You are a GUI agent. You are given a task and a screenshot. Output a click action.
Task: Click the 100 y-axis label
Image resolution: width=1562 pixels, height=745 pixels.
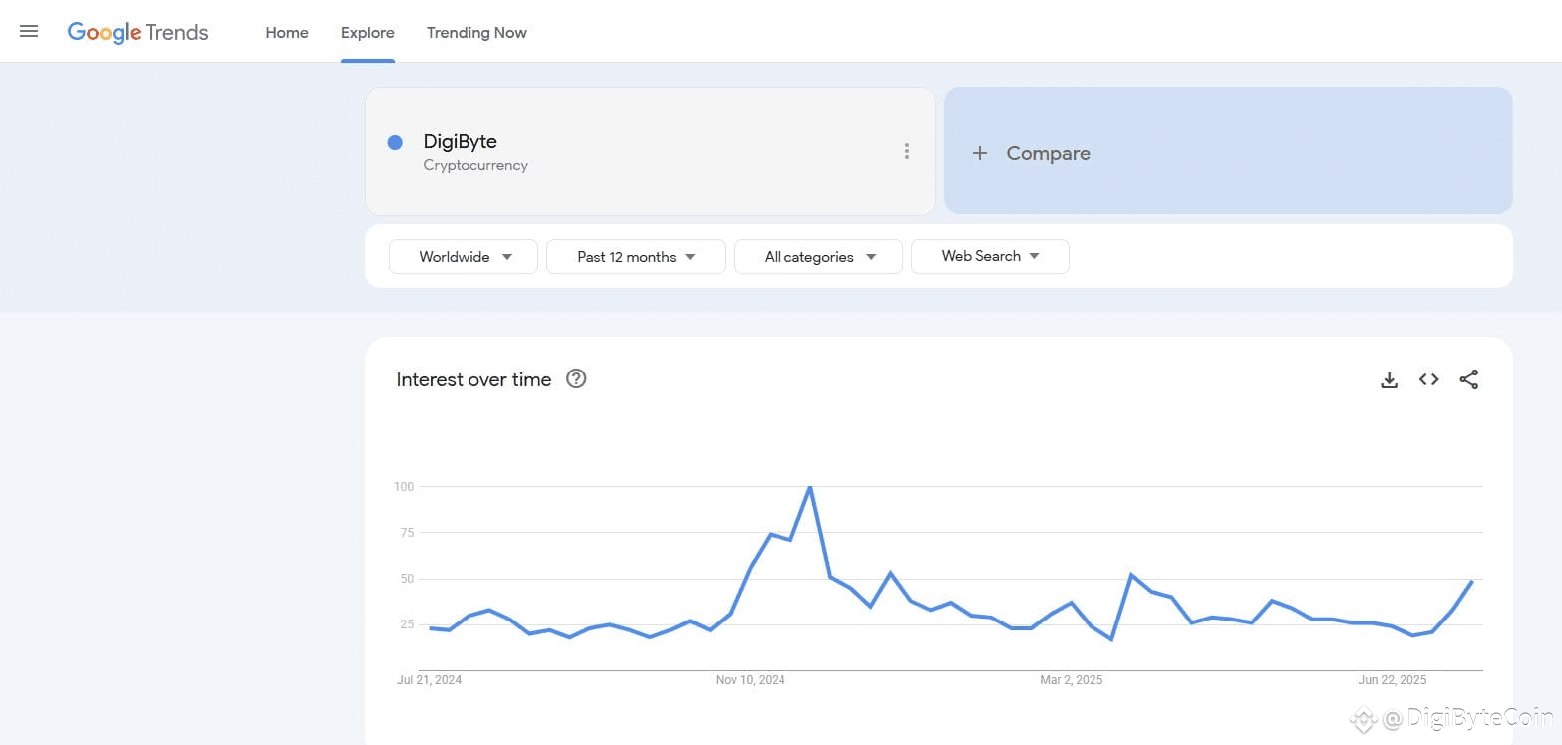point(404,487)
